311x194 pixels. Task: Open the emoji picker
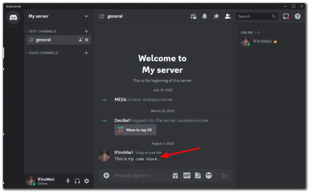click(x=209, y=175)
